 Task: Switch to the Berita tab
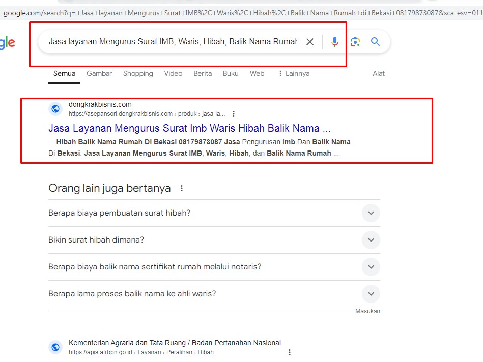[203, 73]
